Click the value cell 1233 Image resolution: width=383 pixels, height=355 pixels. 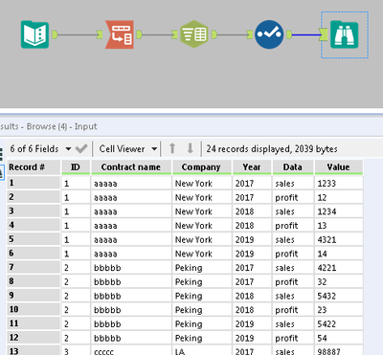(339, 184)
